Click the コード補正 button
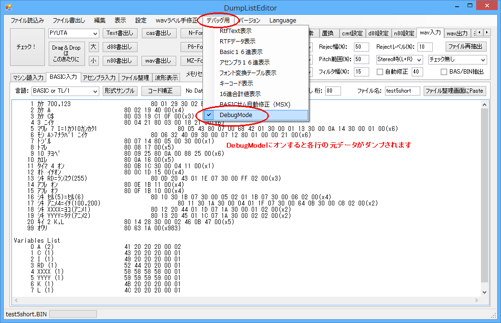 [161, 91]
